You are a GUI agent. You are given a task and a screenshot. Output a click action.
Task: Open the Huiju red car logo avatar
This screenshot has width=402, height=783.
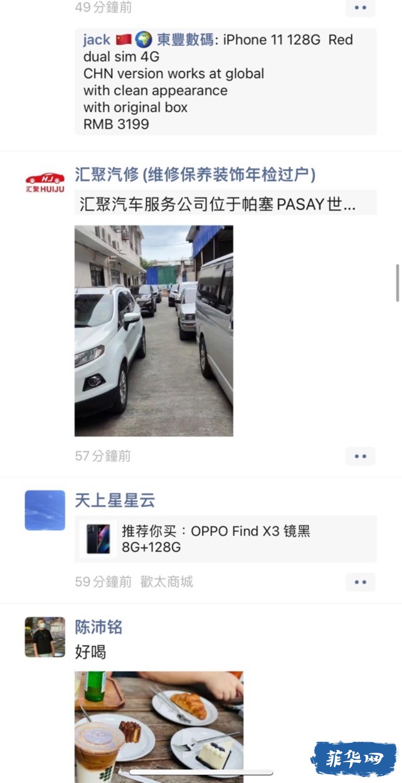coord(45,182)
